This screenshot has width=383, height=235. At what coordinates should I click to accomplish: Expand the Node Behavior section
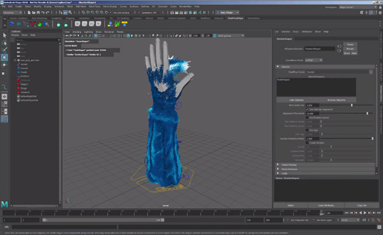278,169
